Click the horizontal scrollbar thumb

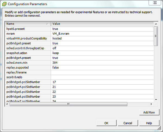[x=68, y=104]
